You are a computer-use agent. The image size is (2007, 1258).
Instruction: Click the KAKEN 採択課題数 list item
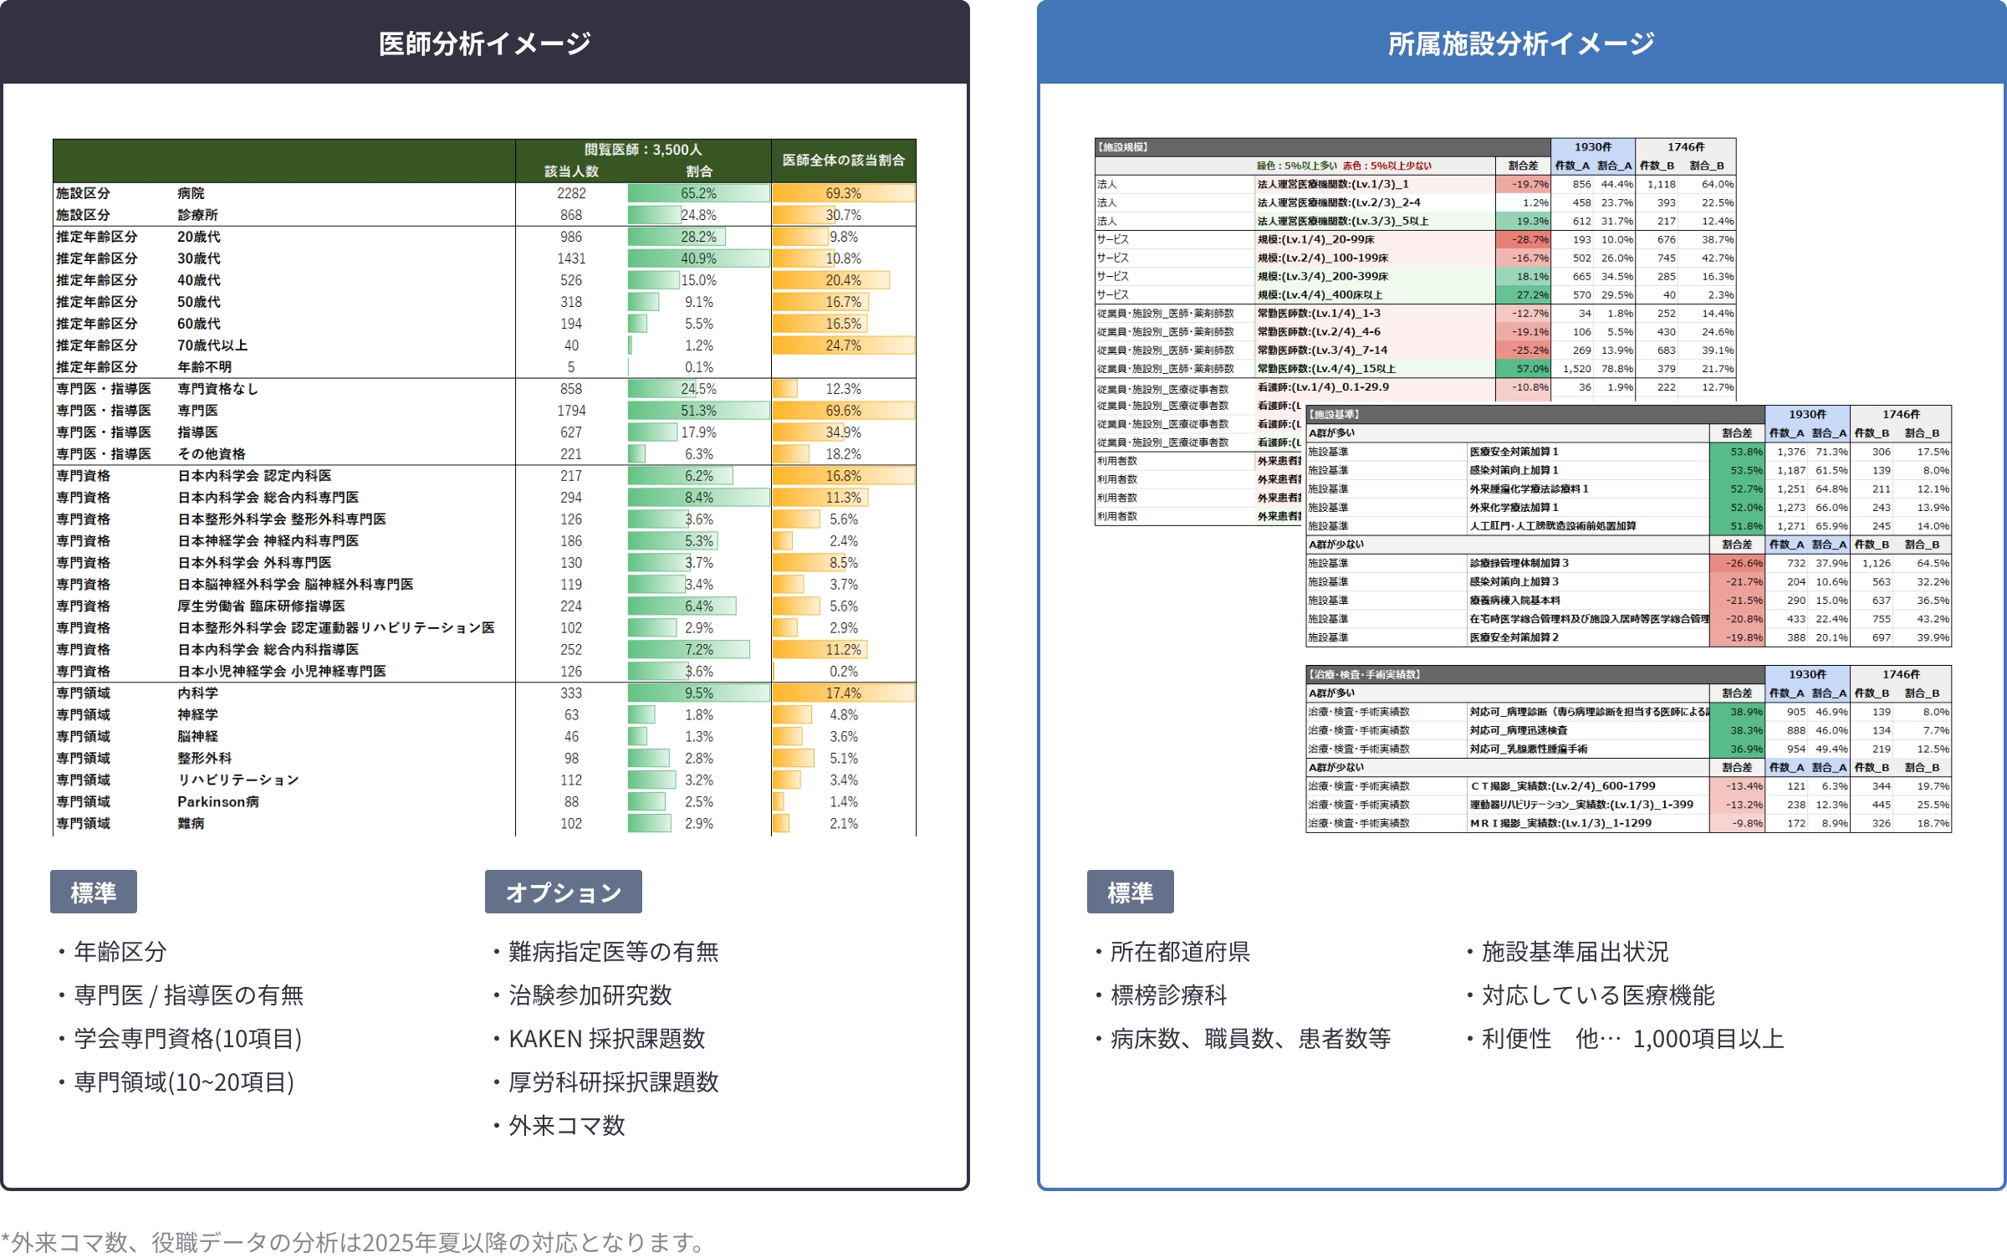pyautogui.click(x=606, y=1039)
